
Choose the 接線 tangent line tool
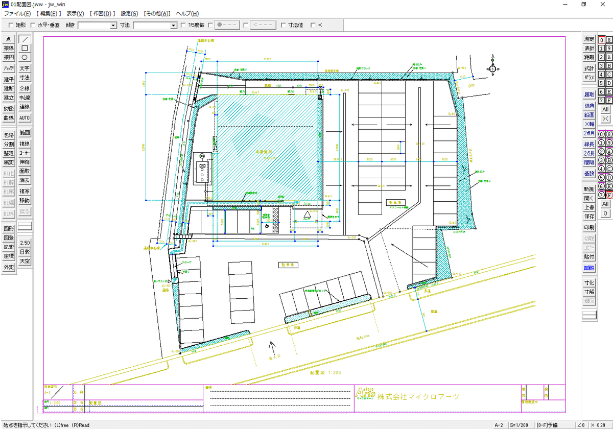click(x=9, y=48)
